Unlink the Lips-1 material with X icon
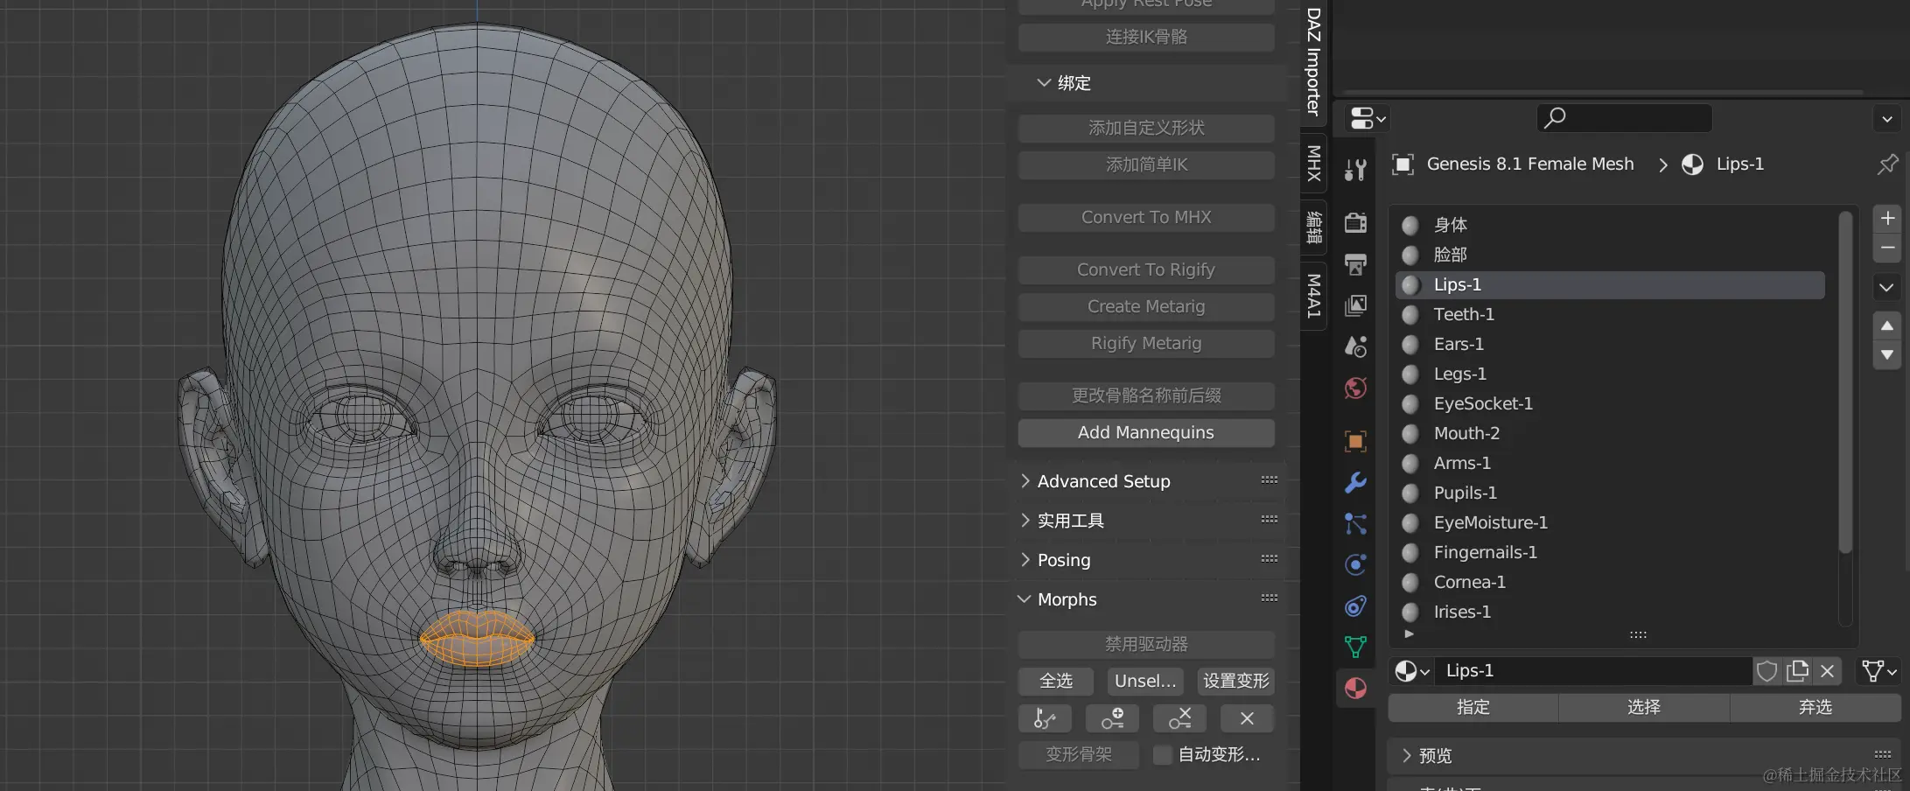The image size is (1910, 791). coord(1827,671)
